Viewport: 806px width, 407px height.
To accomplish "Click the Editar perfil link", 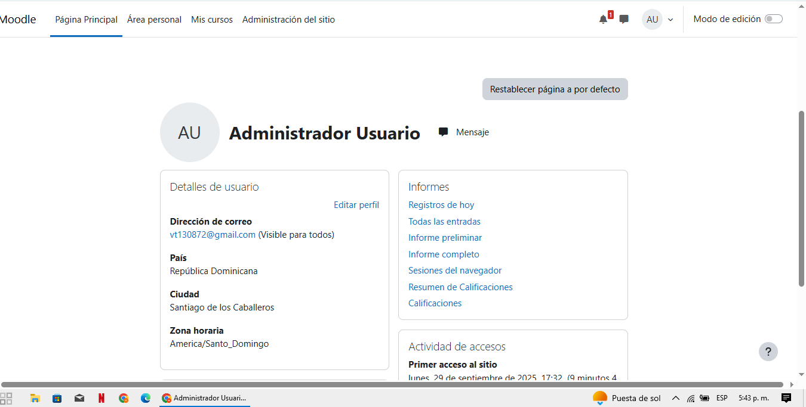I will [x=356, y=205].
